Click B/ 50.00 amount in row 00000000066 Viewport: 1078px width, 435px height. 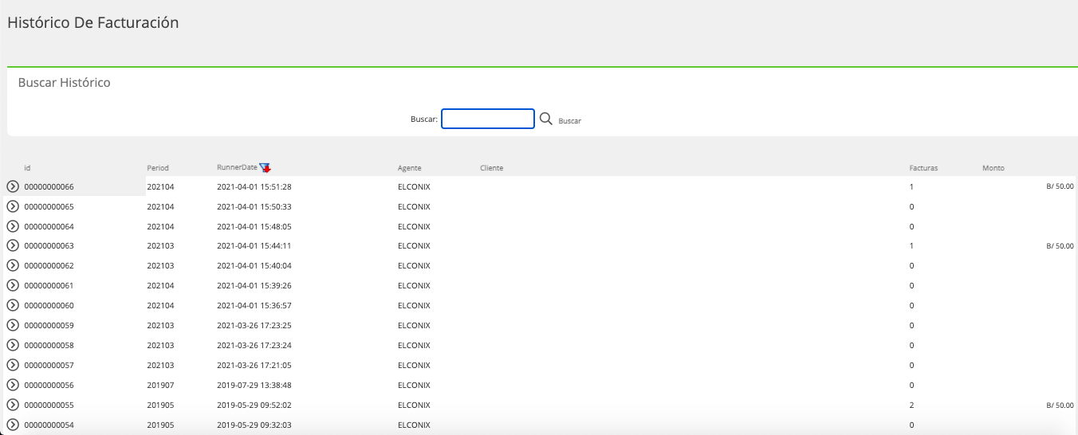click(1060, 186)
